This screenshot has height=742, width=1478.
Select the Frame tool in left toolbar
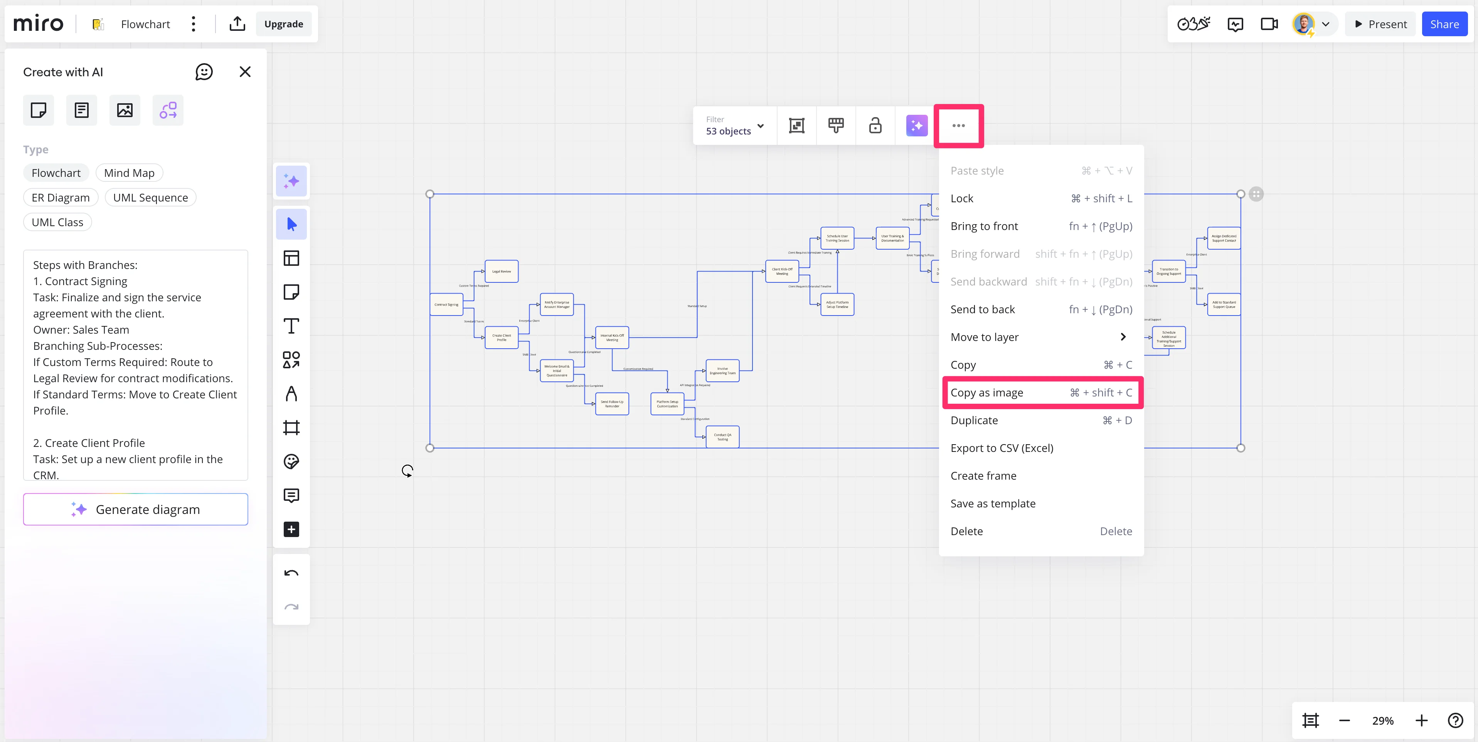click(291, 428)
